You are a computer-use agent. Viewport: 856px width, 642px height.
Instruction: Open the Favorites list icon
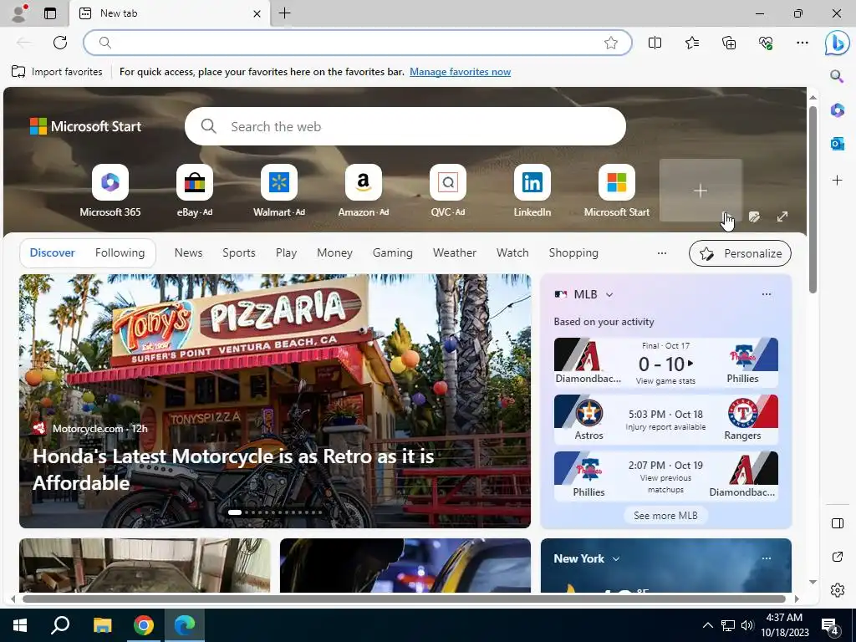click(x=691, y=43)
